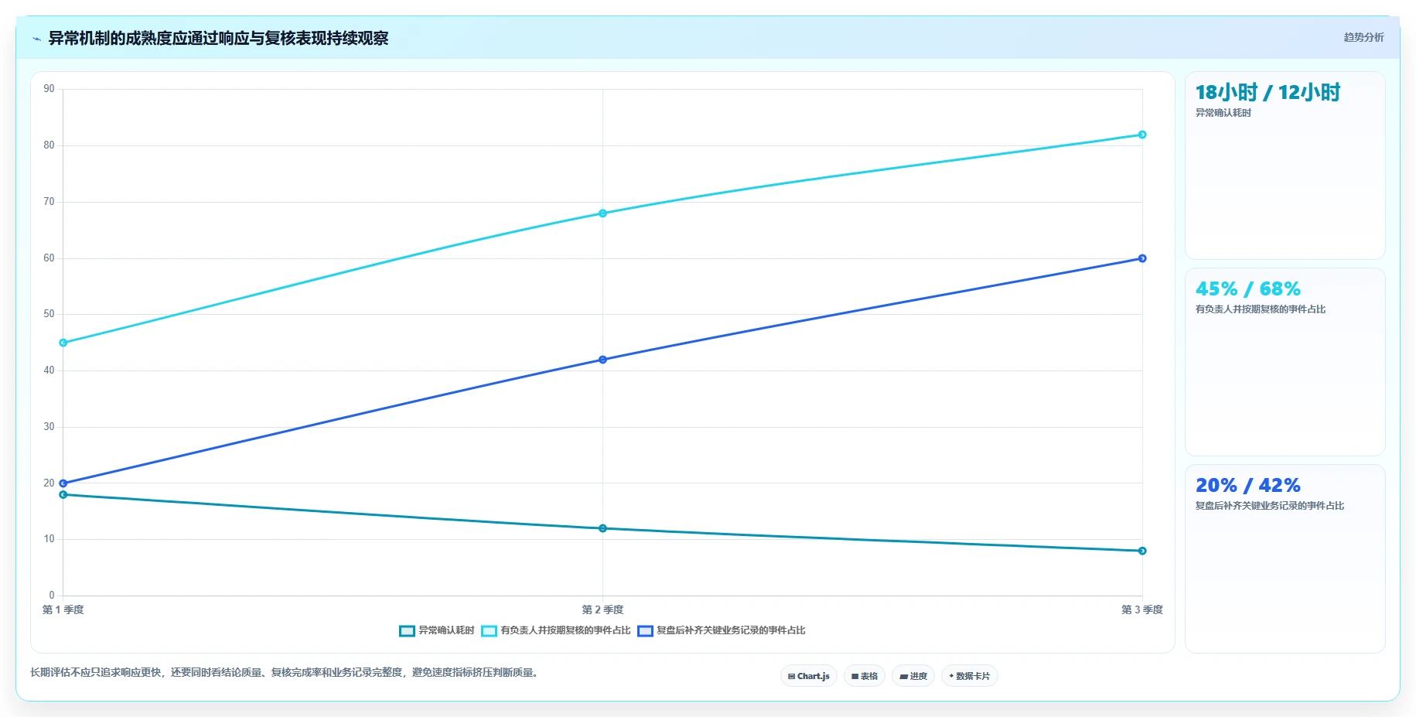Click the footnote starting 长期评估不应只追求响应更快
Viewport: 1416px width, 717px height.
285,673
